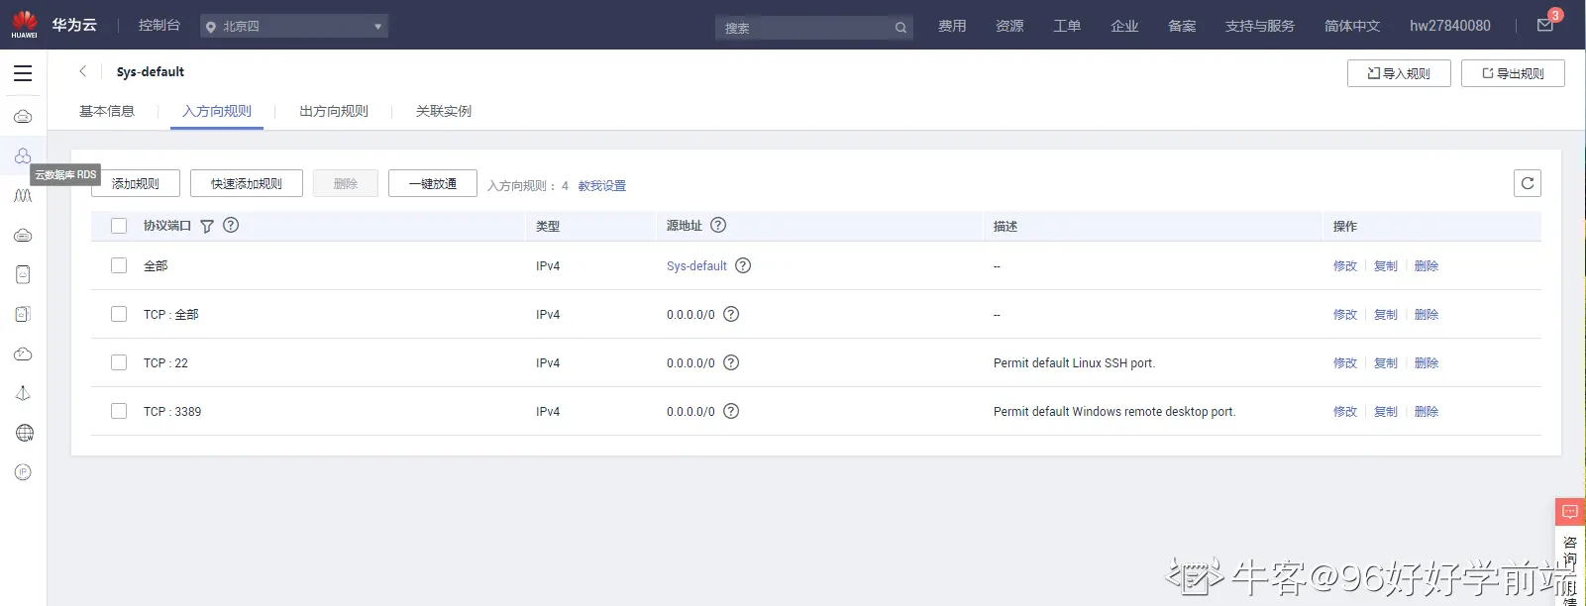Open the 教我设置 help link
The width and height of the screenshot is (1586, 606).
602,186
